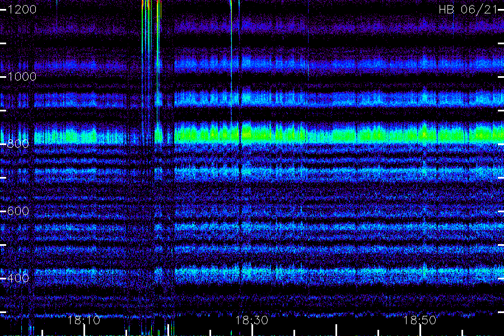Screen dimensions: 504x336
Task: Select the tick mark below 18:50
Action: click(x=420, y=330)
